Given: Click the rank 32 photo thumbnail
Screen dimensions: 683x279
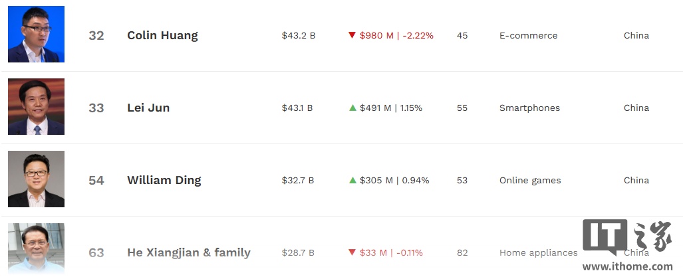Looking at the screenshot, I should click(x=36, y=34).
